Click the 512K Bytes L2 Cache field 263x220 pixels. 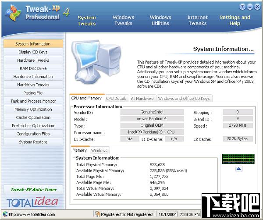click(x=238, y=138)
